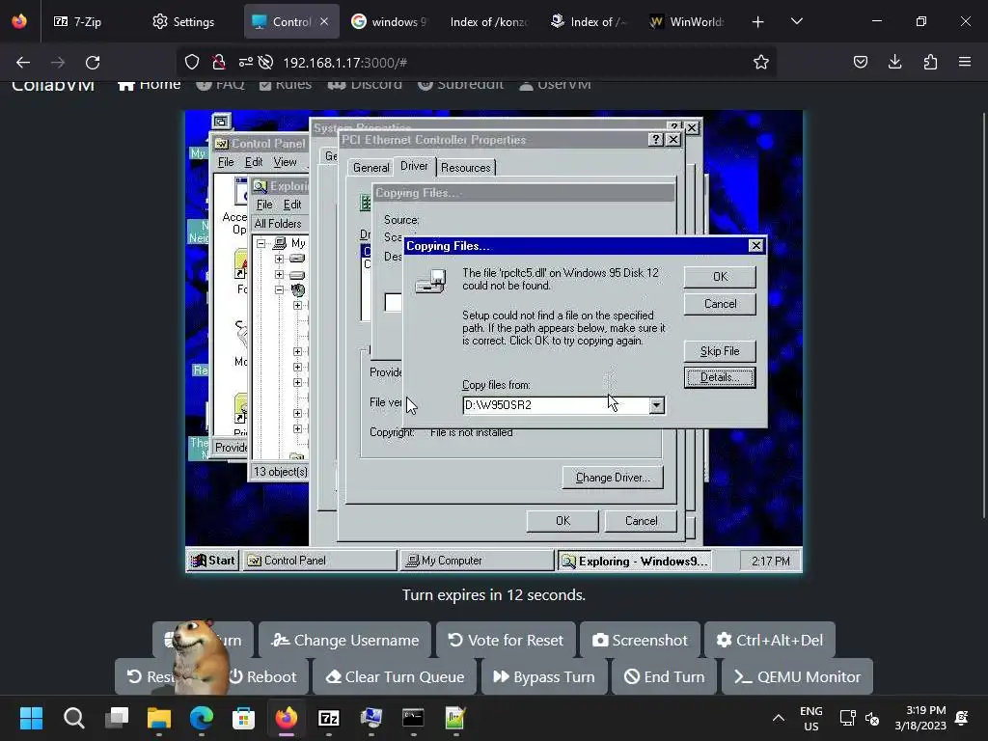Click the Reboot button
The image size is (988, 741).
pyautogui.click(x=262, y=676)
